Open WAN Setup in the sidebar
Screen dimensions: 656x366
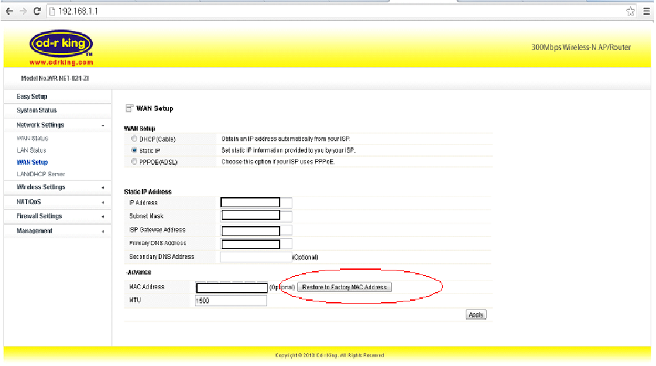coord(32,162)
